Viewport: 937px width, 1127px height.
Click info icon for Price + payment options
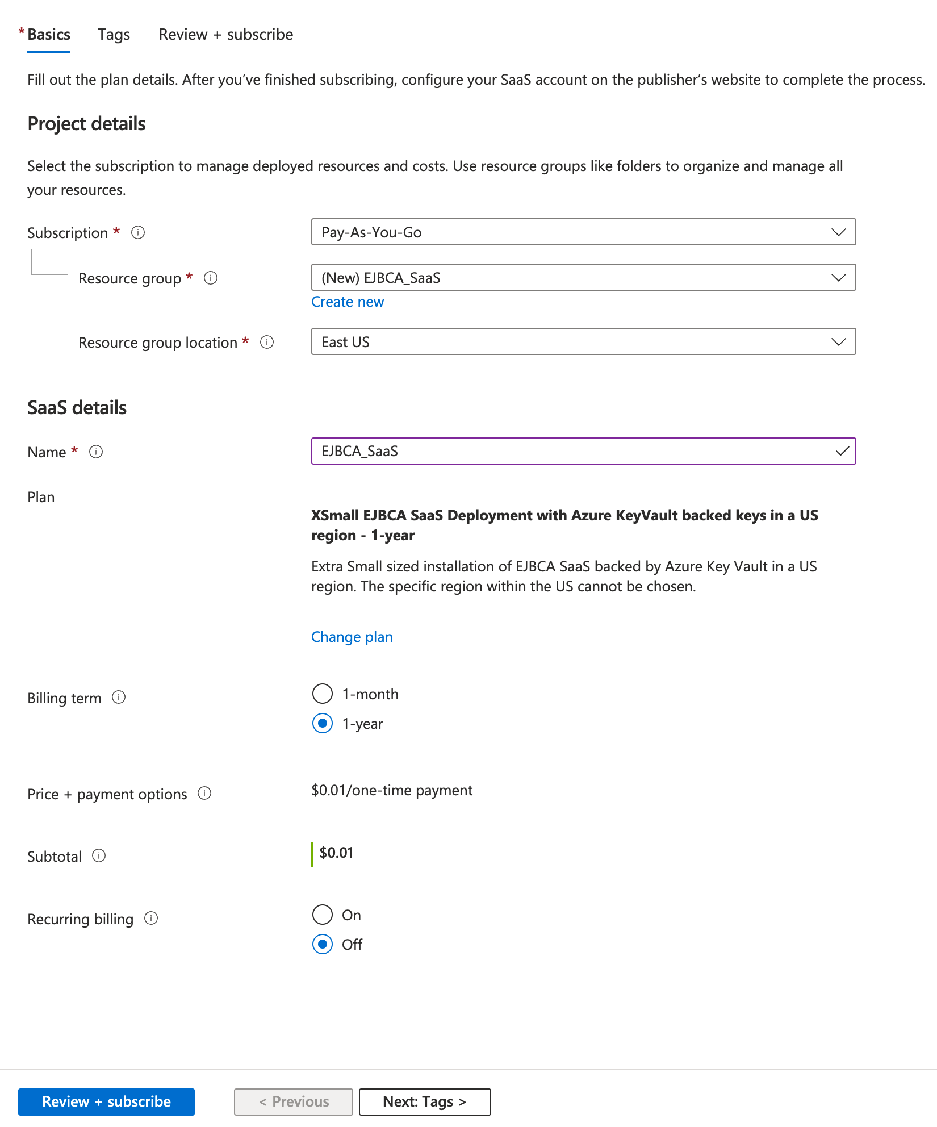pyautogui.click(x=204, y=793)
